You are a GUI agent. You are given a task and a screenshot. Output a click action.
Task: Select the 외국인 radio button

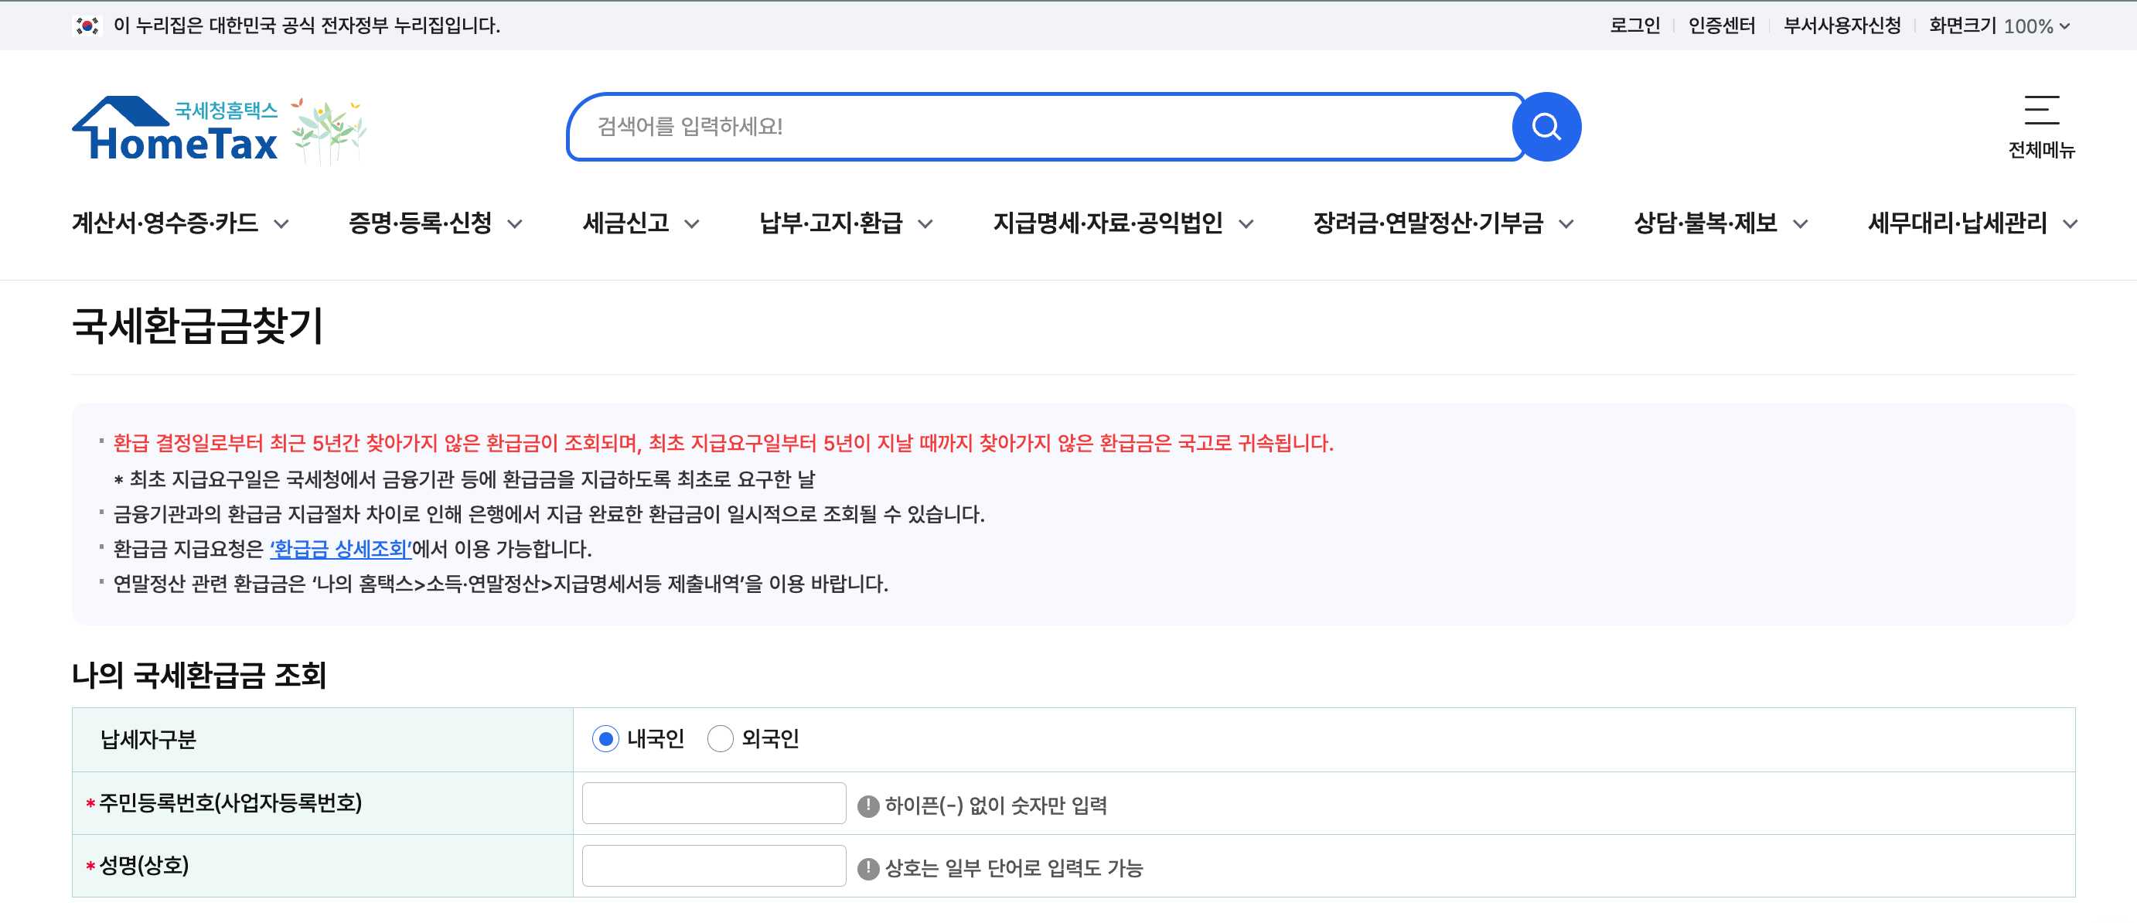click(x=719, y=739)
